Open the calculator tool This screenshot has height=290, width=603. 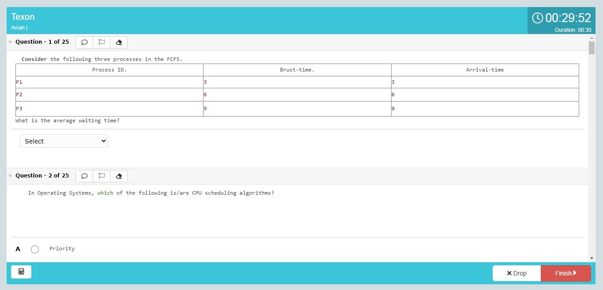21,272
